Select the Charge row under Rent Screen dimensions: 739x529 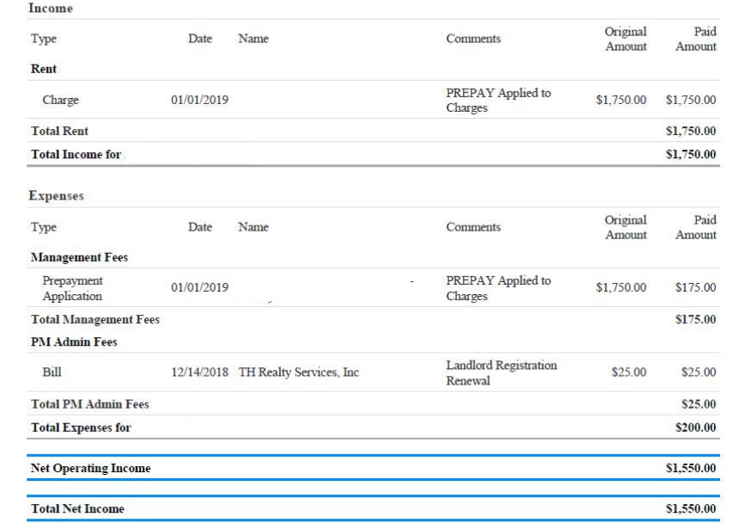tap(60, 101)
